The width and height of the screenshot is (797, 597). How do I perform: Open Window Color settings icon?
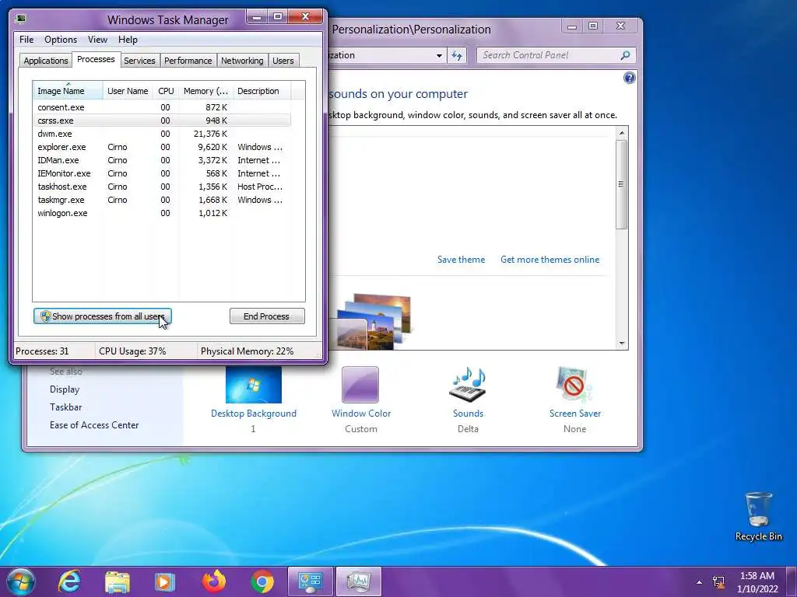(x=360, y=384)
